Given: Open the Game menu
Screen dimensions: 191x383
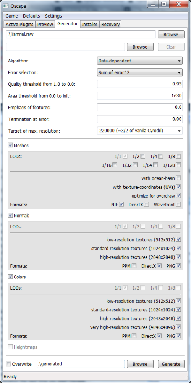Looking at the screenshot, I should [12, 16].
